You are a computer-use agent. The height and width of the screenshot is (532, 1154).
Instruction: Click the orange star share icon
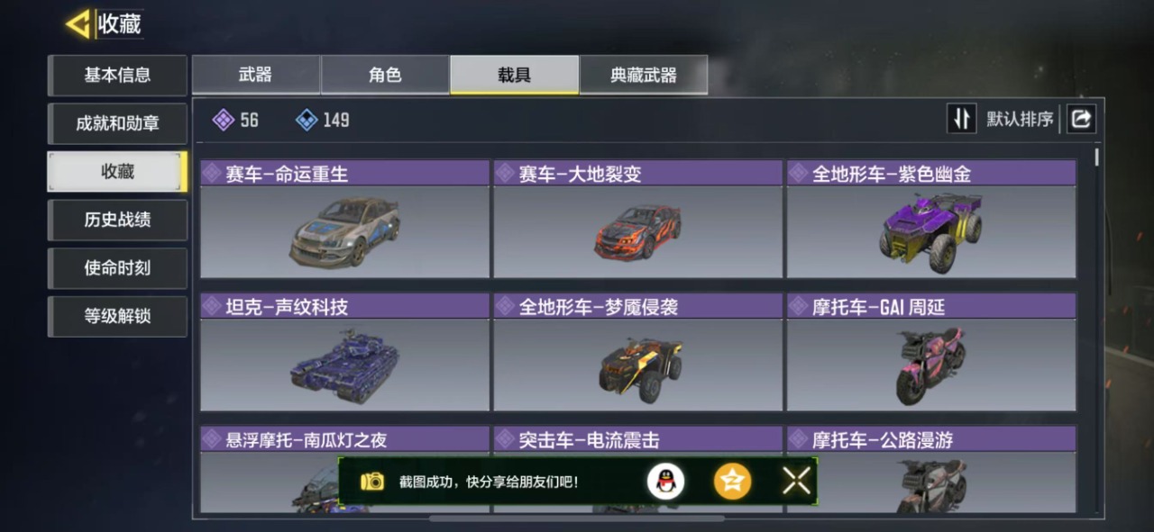733,482
